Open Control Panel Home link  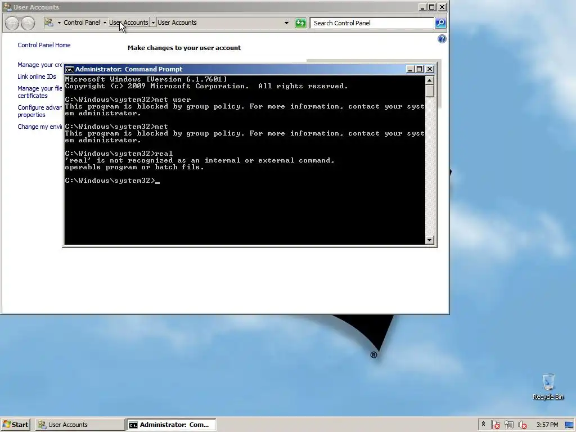44,45
